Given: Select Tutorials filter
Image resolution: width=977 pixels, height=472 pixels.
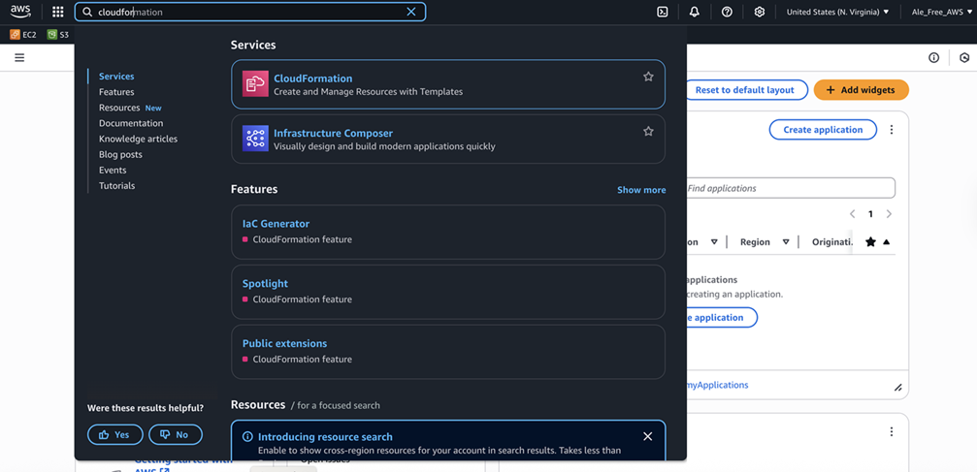Looking at the screenshot, I should click(116, 185).
